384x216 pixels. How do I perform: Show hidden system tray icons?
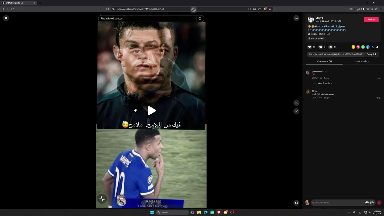point(349,212)
